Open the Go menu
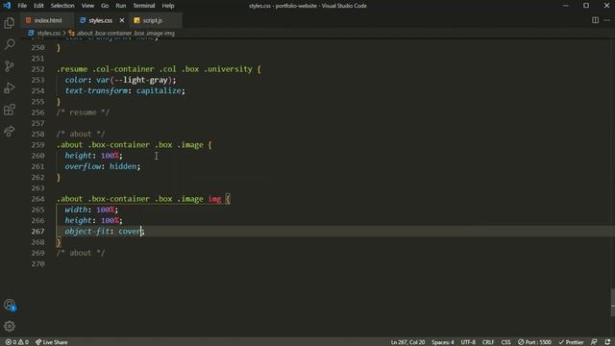The height and width of the screenshot is (346, 615). 105,6
